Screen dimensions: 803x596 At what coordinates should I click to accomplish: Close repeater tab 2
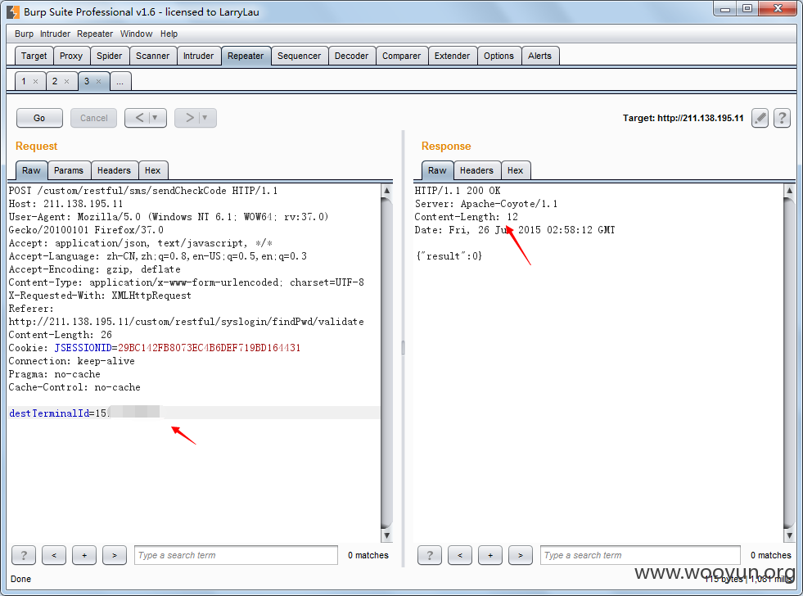click(x=66, y=81)
